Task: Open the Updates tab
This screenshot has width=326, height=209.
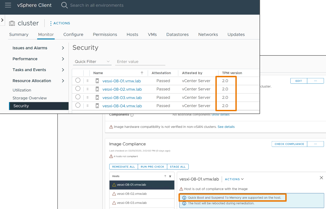Action: pos(236,34)
